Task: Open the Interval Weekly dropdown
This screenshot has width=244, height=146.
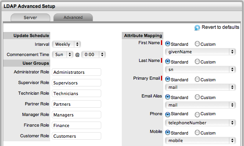Action: 66,44
